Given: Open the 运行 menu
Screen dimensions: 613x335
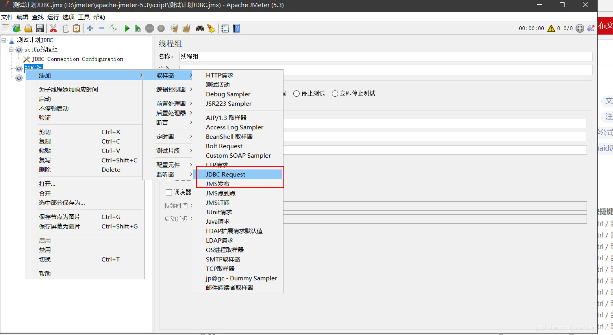Looking at the screenshot, I should coord(53,17).
